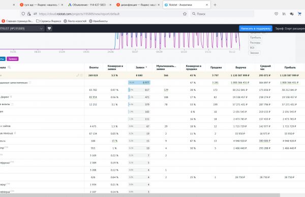Click the 'Заявки' column sort arrow
The image size is (305, 197).
146,67
